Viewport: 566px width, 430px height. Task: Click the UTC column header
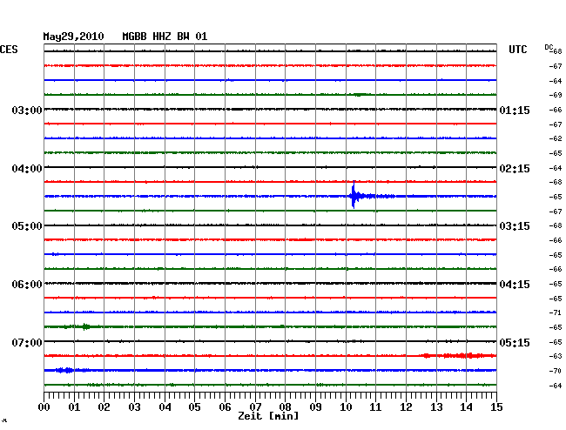517,50
